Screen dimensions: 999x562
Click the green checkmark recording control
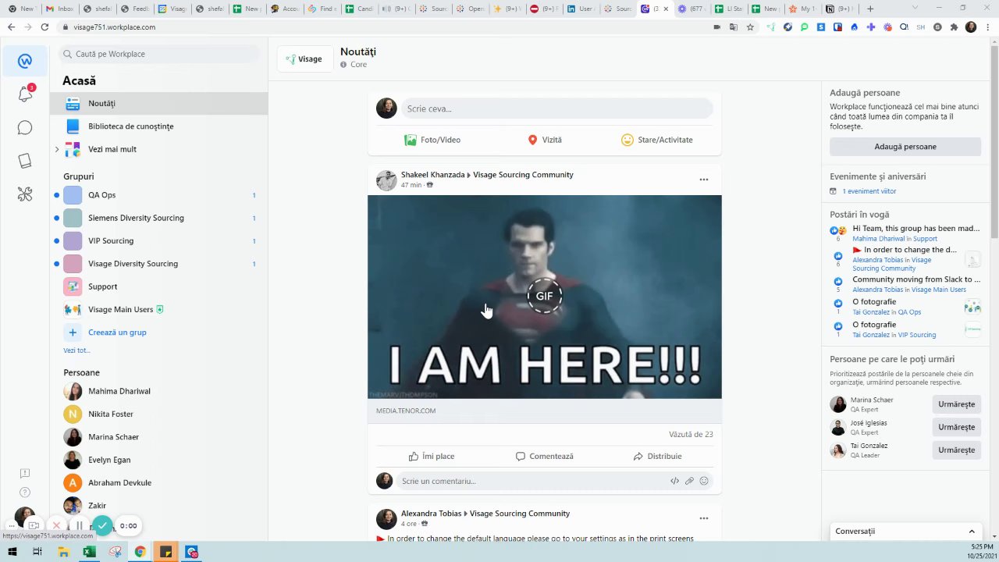102,525
